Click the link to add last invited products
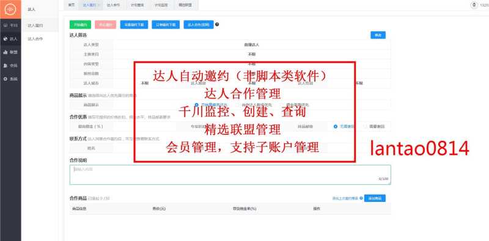The image size is (489, 241). 345,198
